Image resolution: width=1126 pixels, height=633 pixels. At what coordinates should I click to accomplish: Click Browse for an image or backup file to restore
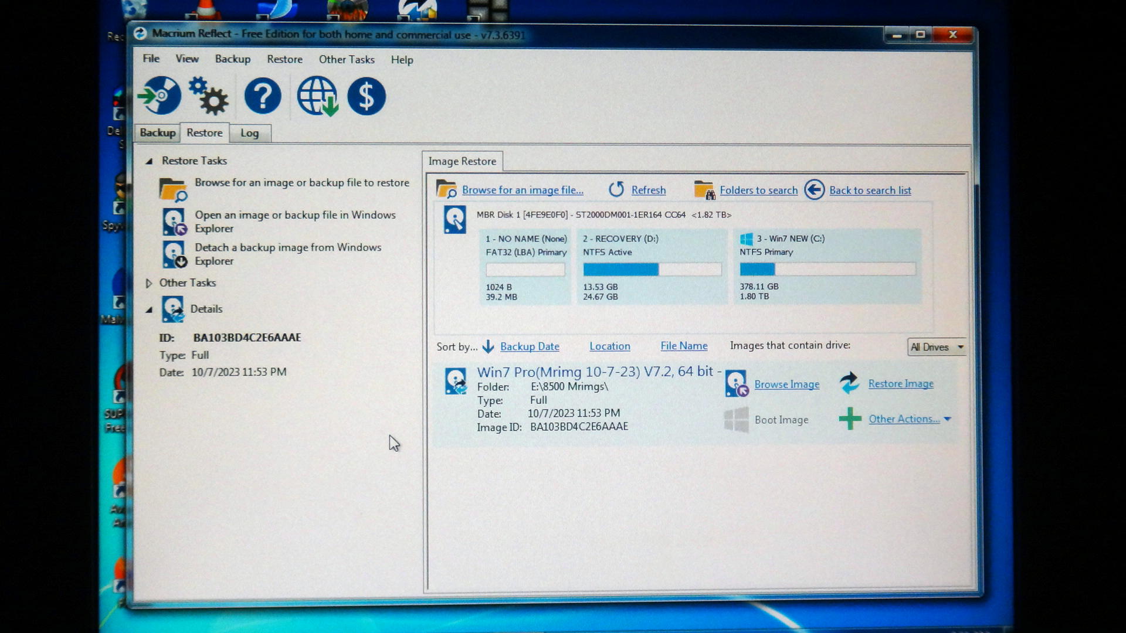click(x=302, y=182)
